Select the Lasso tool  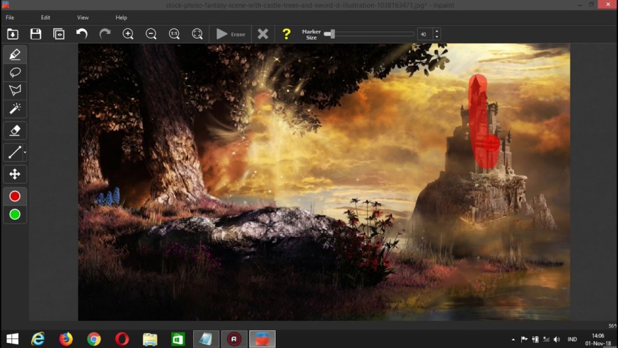(15, 72)
